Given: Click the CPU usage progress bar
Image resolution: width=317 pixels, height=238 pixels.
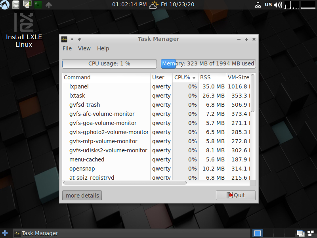Looking at the screenshot, I should point(109,64).
